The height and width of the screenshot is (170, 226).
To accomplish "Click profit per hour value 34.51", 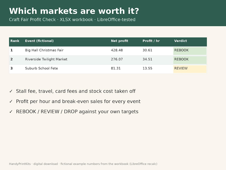I will 147,59.
